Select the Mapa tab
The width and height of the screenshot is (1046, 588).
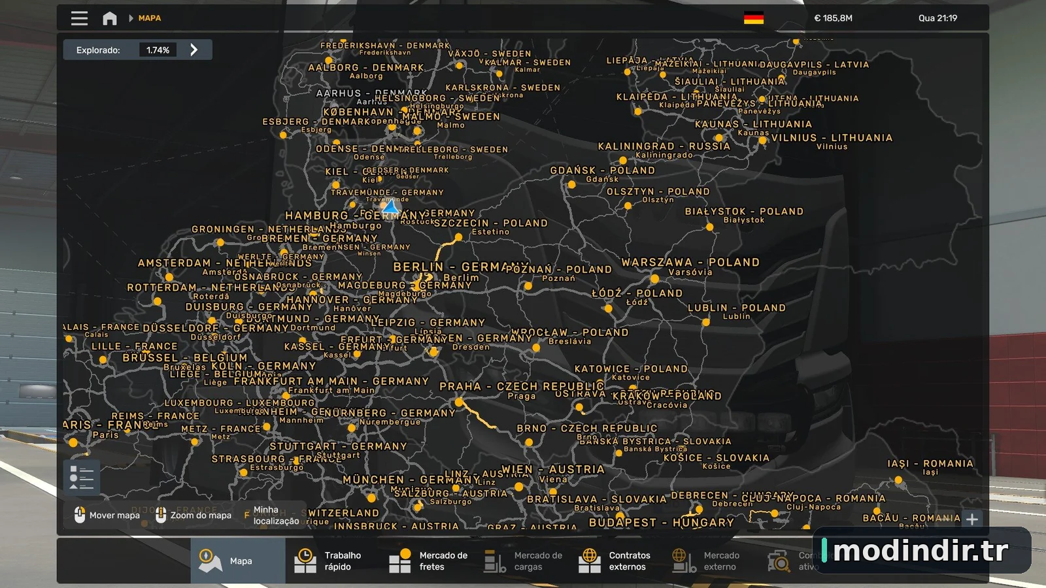point(238,561)
